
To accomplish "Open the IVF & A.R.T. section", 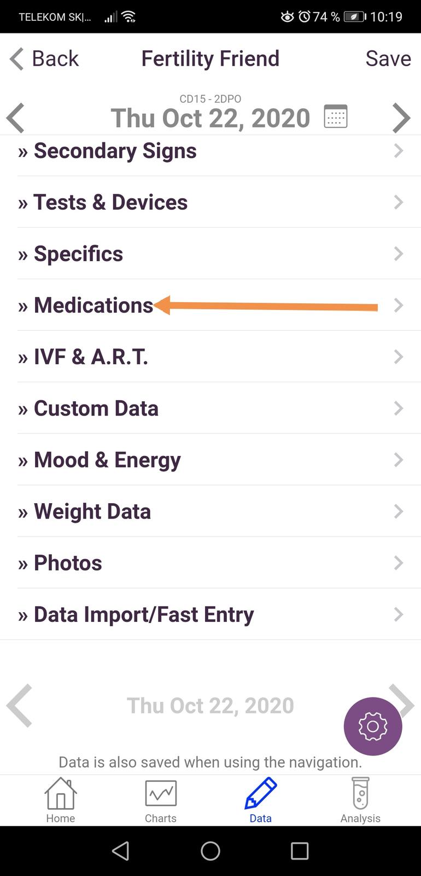I will tap(210, 357).
